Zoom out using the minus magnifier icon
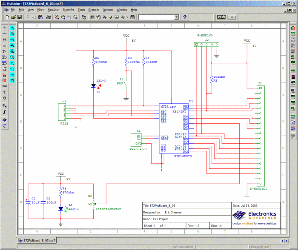This screenshot has height=250, width=298. pyautogui.click(x=63, y=17)
